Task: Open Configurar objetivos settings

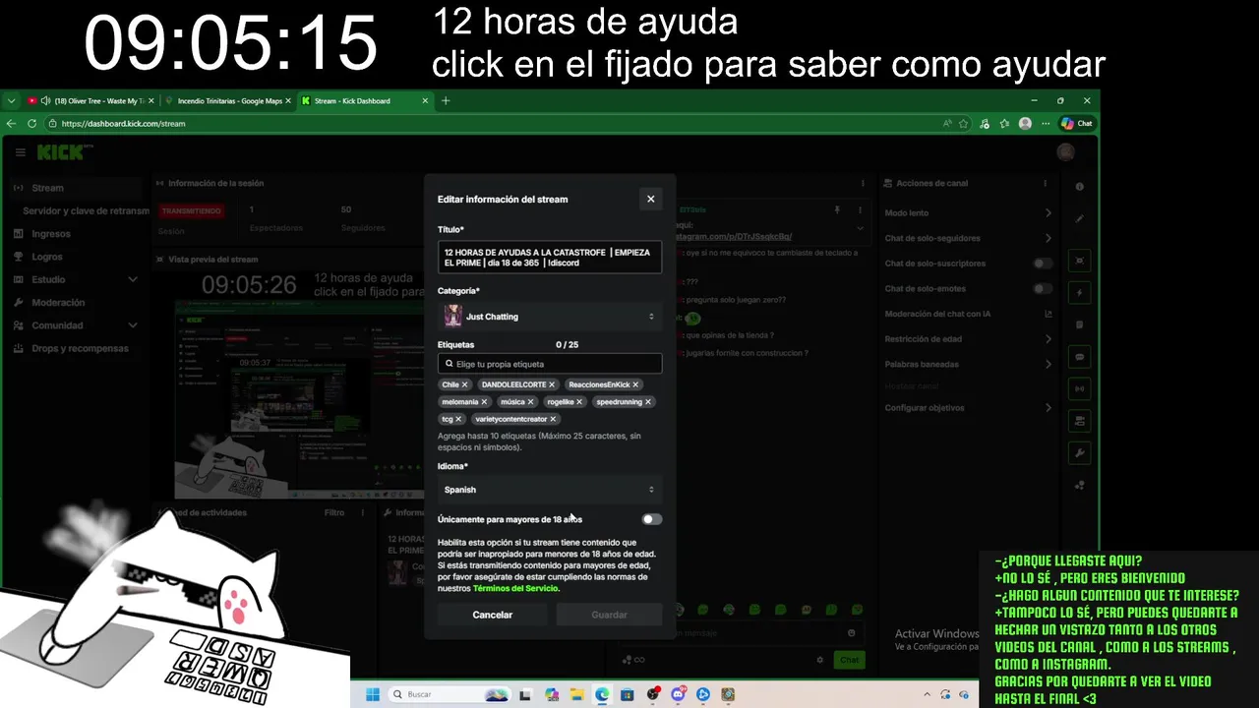Action: [969, 408]
